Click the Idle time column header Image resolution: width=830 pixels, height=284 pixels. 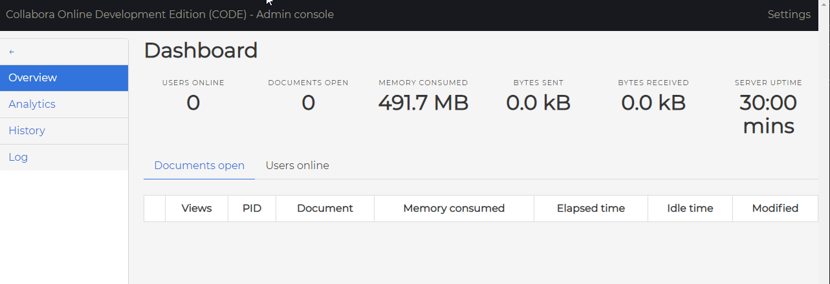[690, 208]
